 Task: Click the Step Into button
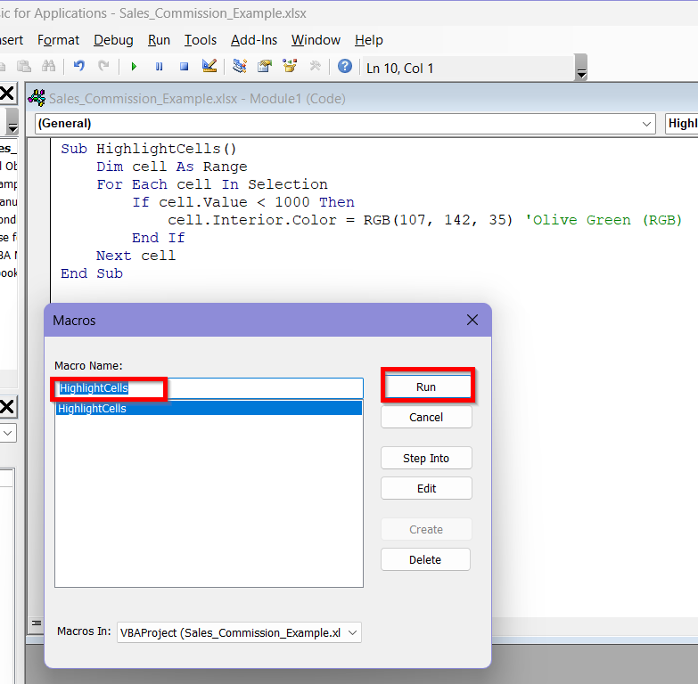[426, 458]
